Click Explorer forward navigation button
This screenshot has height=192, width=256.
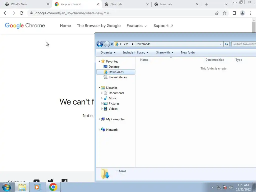tap(107, 44)
